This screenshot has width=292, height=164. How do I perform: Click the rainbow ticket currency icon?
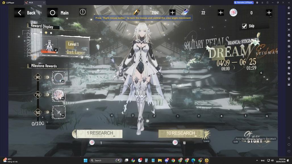(185, 12)
